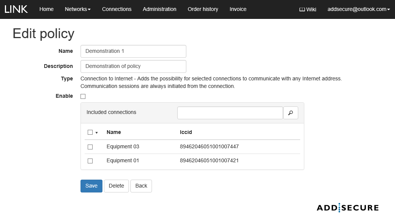
Task: Open the Invoice section
Action: pos(238,9)
